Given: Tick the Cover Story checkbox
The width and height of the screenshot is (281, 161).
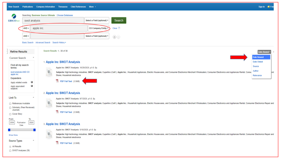Looking at the screenshot, I should (x=10, y=114).
